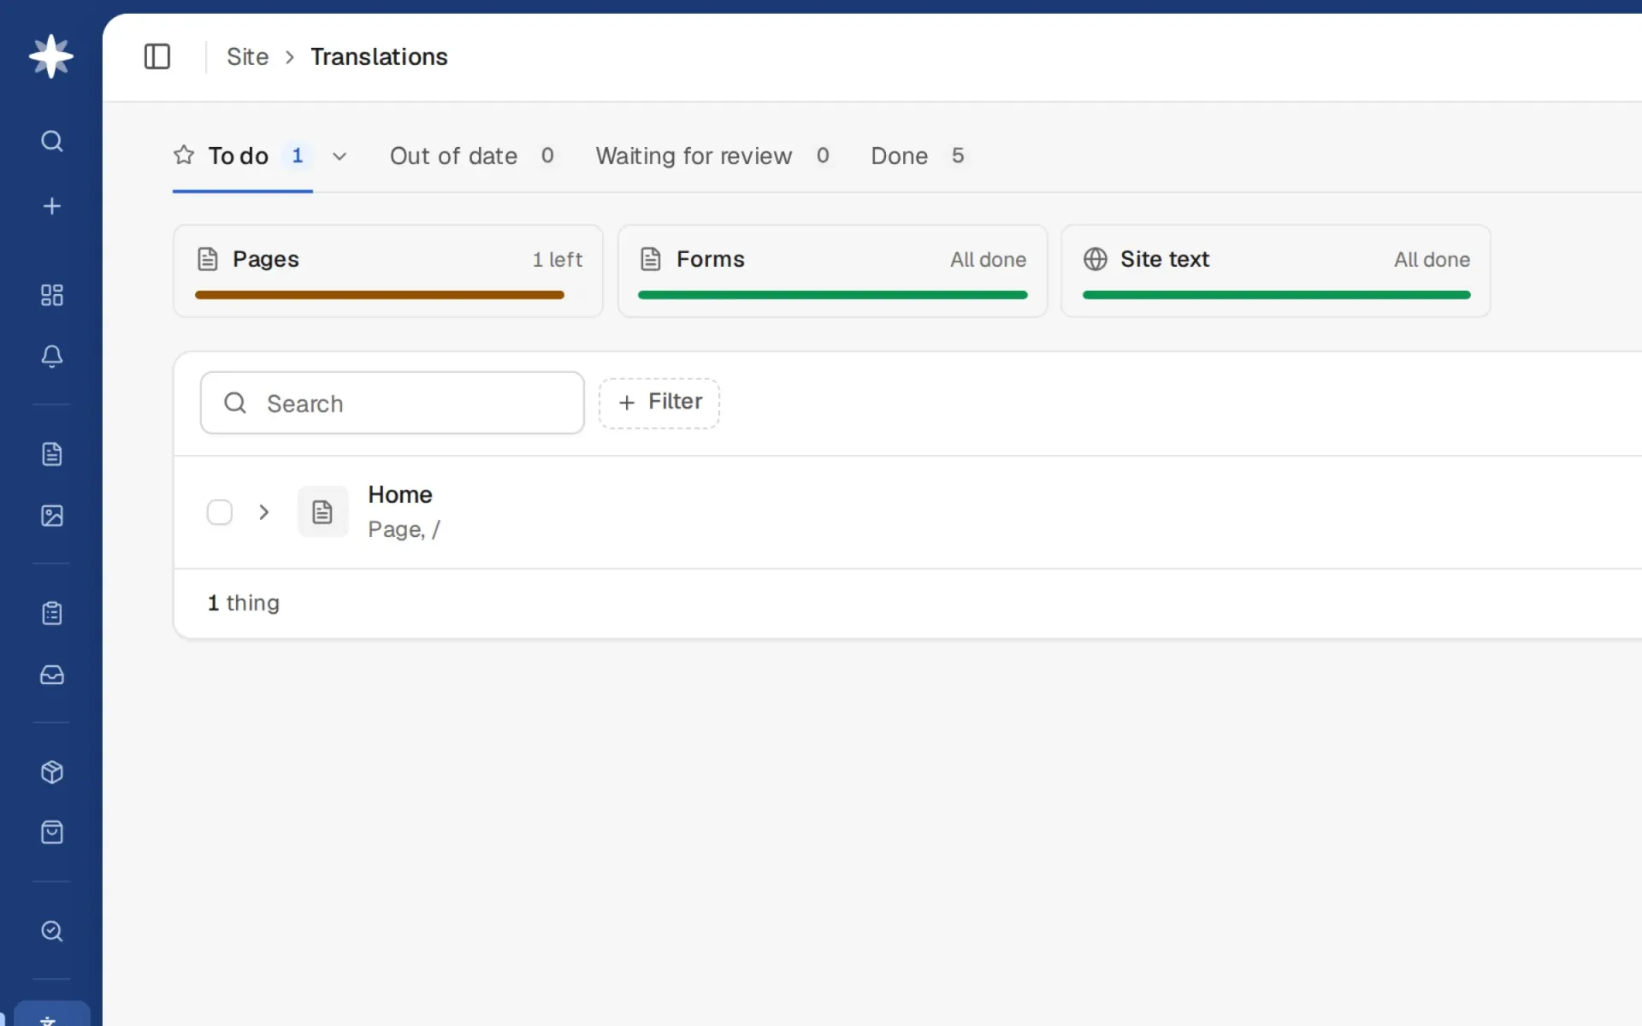Click the "All done" label on Forms
Viewport: 1642px width, 1026px height.
[x=989, y=259]
